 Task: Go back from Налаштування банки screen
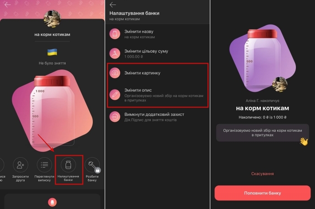pyautogui.click(x=113, y=5)
